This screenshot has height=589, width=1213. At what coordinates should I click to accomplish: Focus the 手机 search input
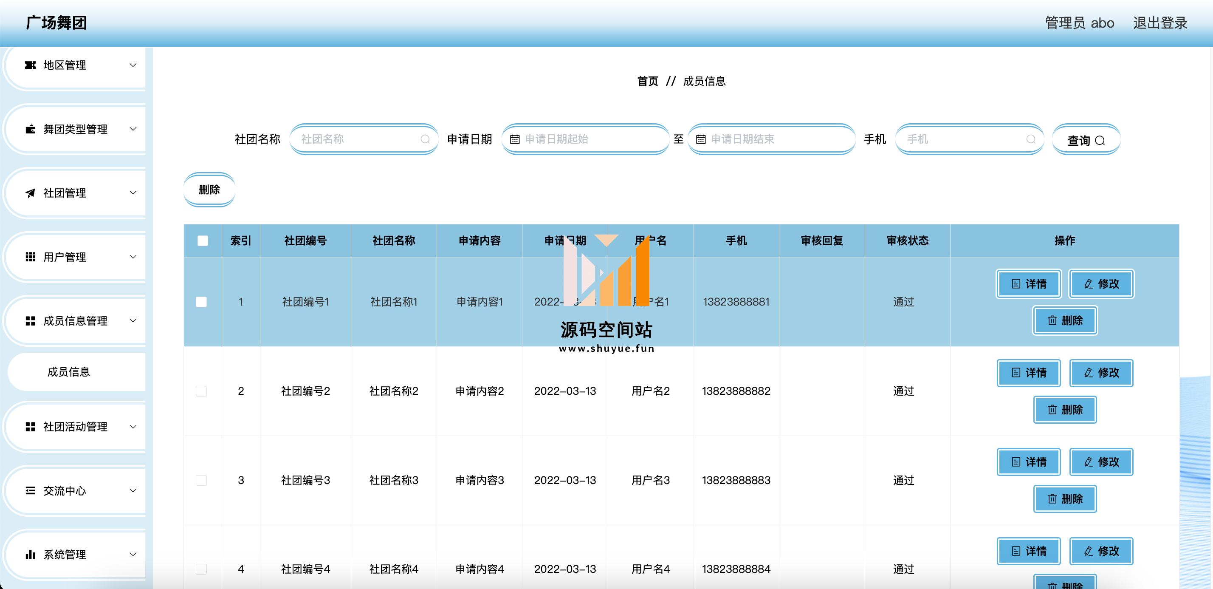pos(970,139)
